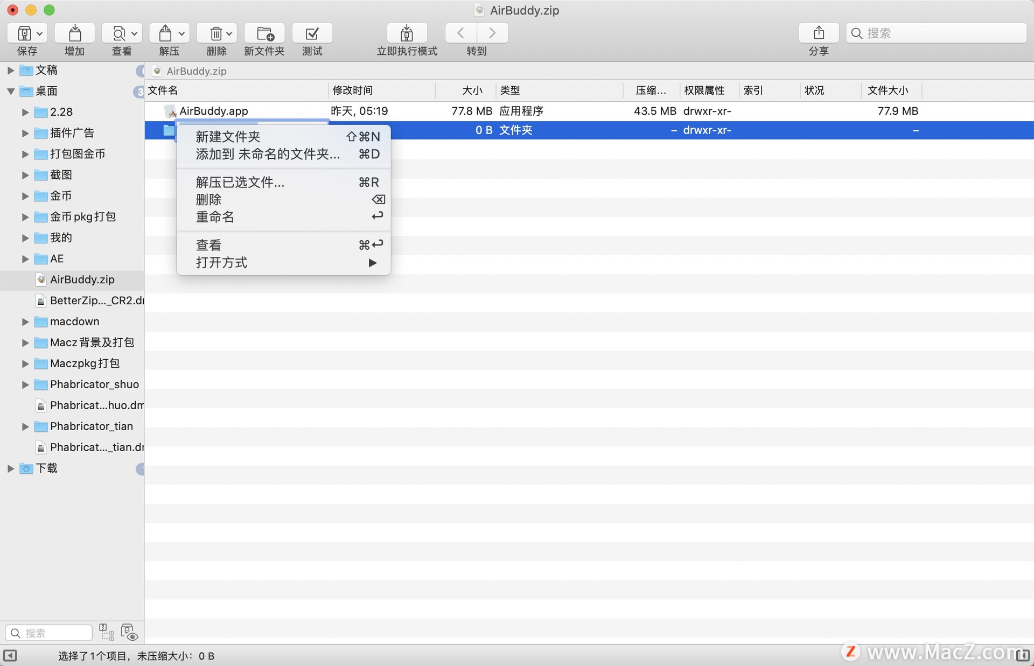Click the Add (增加) toolbar icon
The image size is (1034, 666).
click(x=74, y=33)
